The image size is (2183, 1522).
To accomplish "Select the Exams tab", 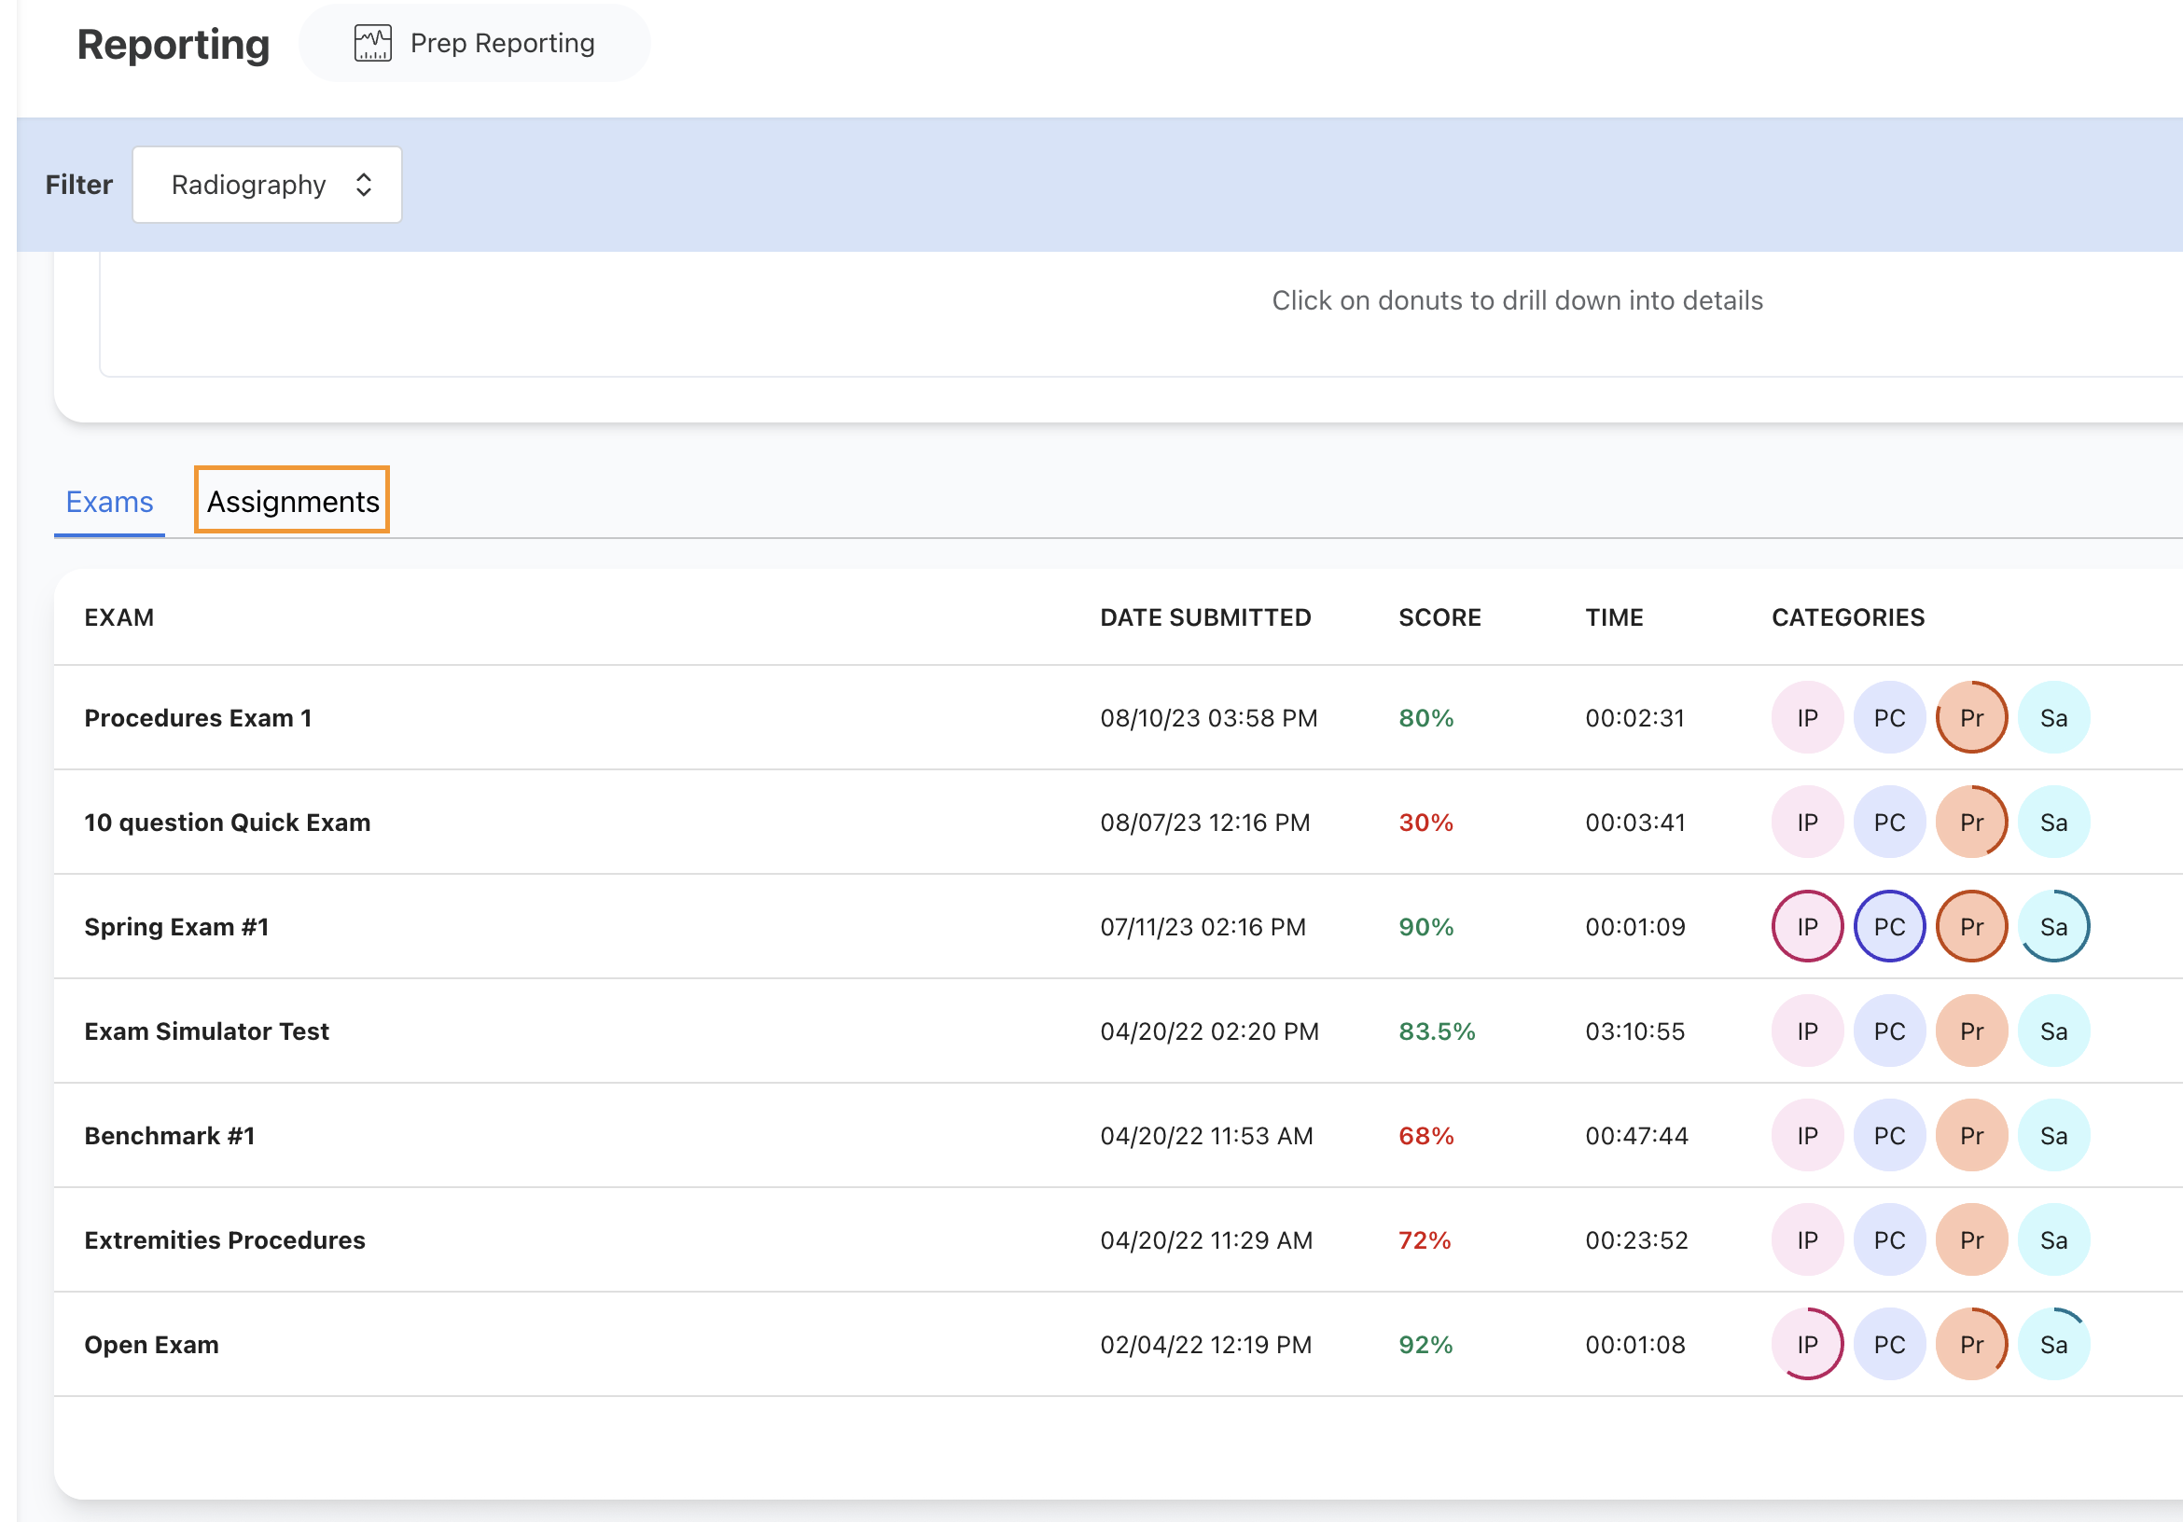I will [109, 501].
